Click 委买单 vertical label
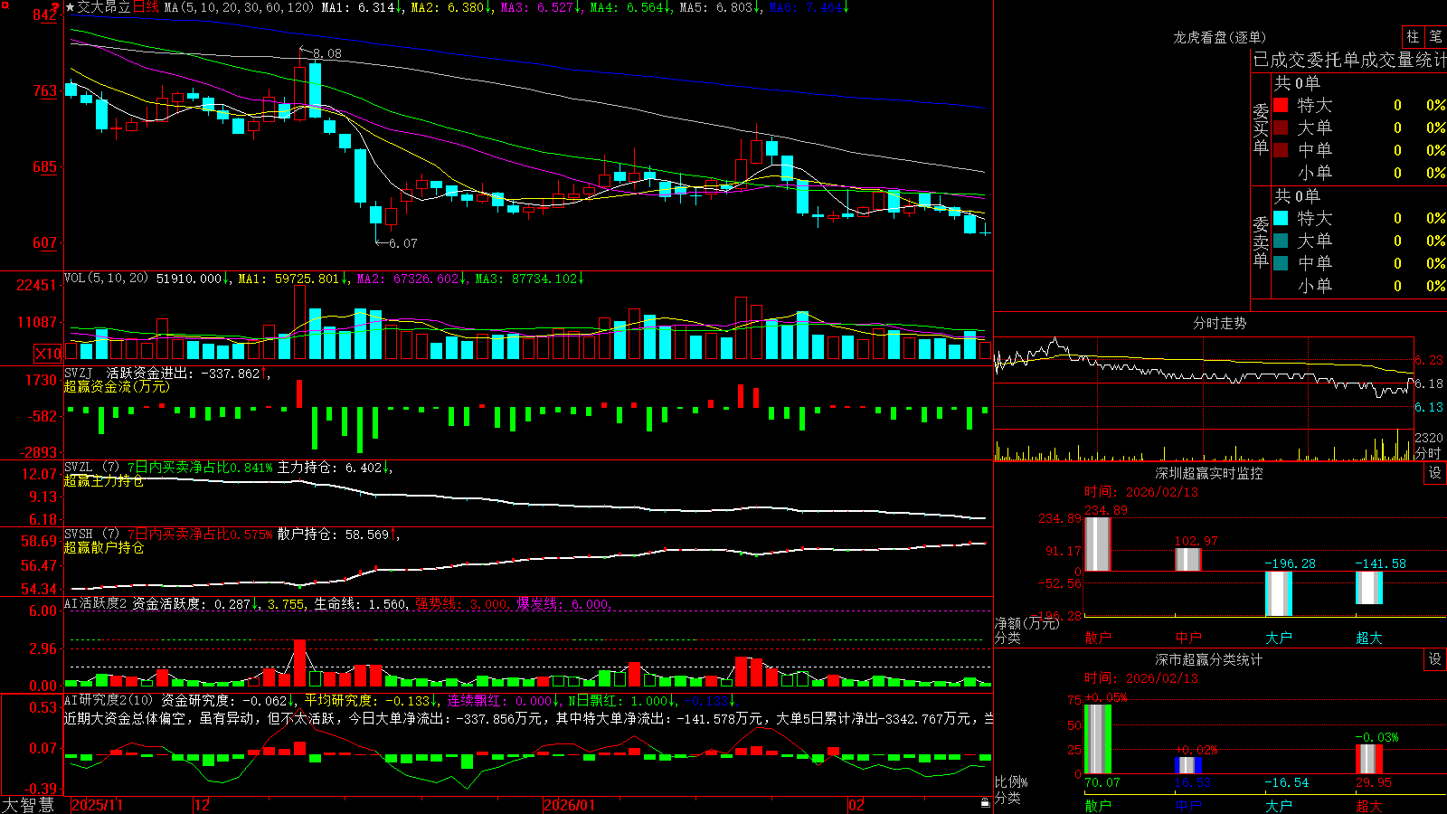Viewport: 1447px width, 814px height. pyautogui.click(x=1261, y=128)
